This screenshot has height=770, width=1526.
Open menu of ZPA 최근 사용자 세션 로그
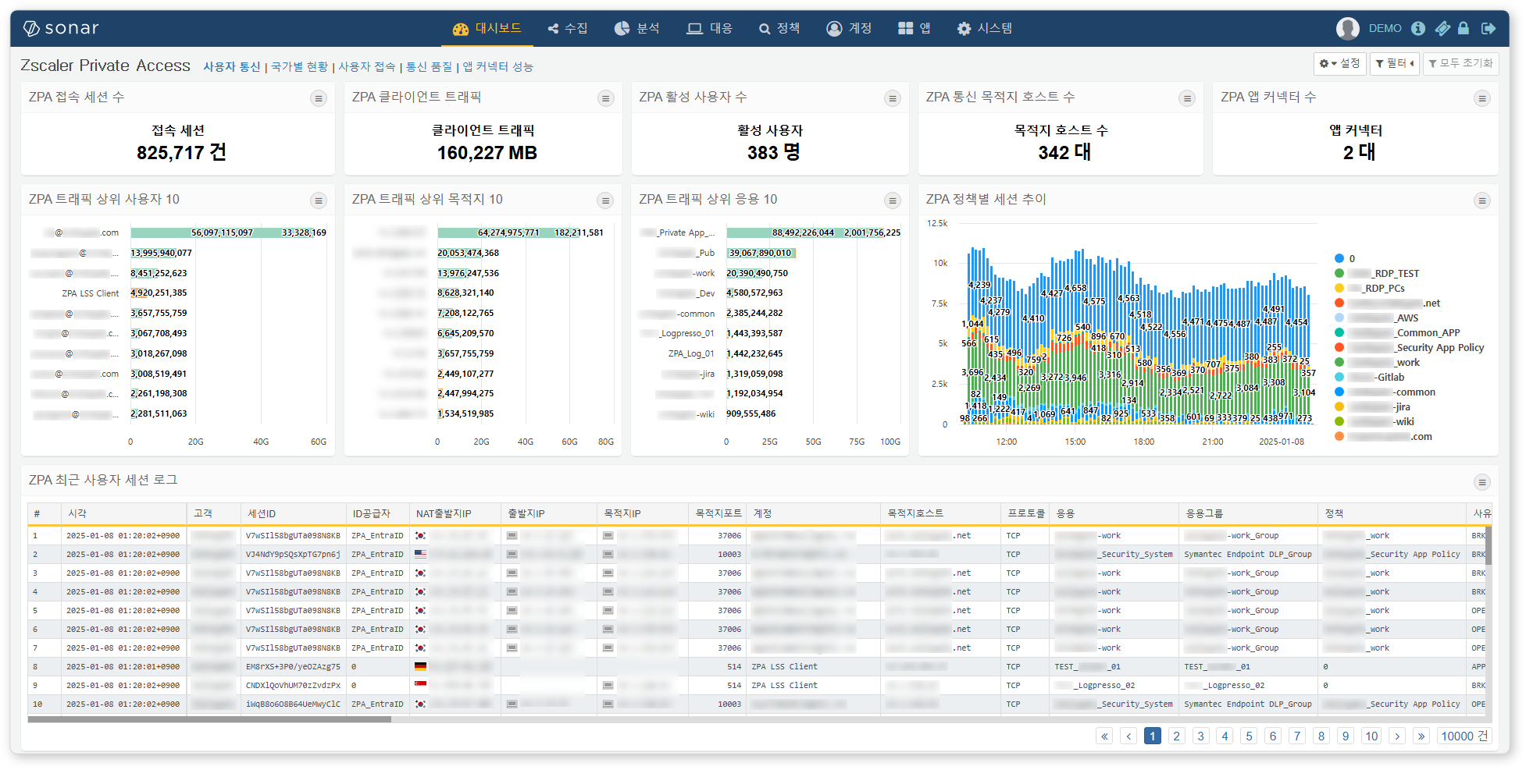[x=1481, y=482]
